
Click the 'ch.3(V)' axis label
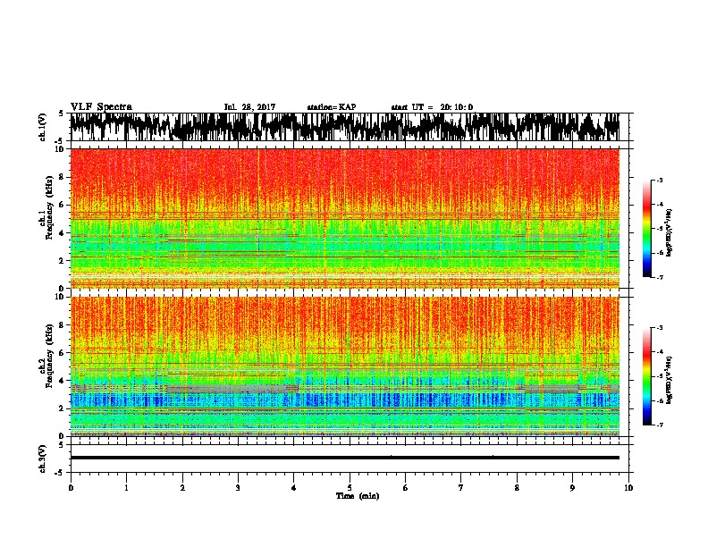(43, 459)
